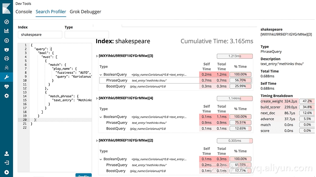The width and height of the screenshot is (316, 177).
Task: Open Monitoring via the heartbeat icon
Action: 6,87
